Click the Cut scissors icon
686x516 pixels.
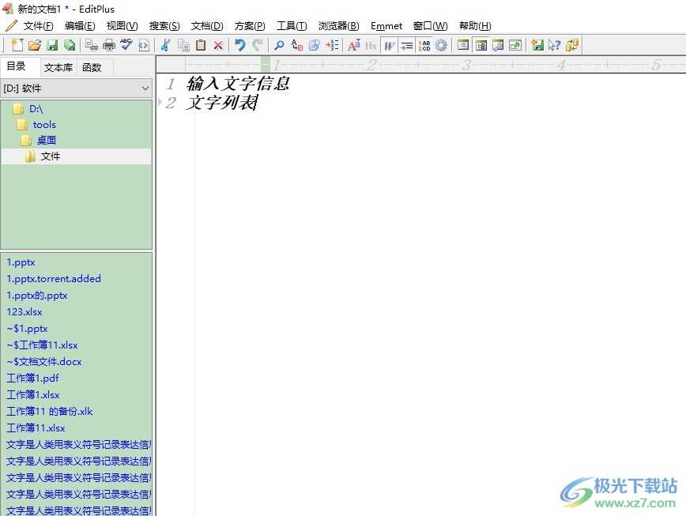coord(165,46)
